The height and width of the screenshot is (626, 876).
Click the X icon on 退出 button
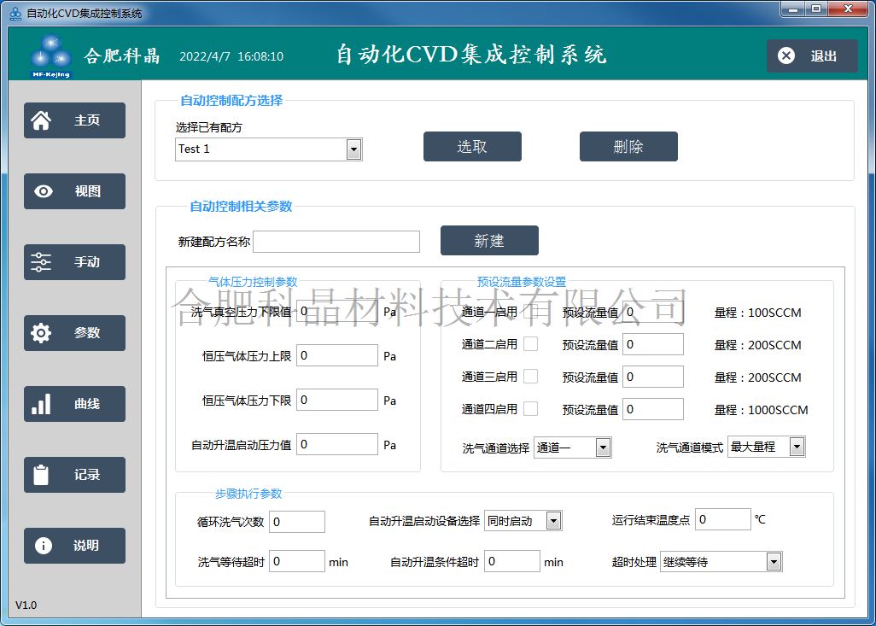pos(786,56)
